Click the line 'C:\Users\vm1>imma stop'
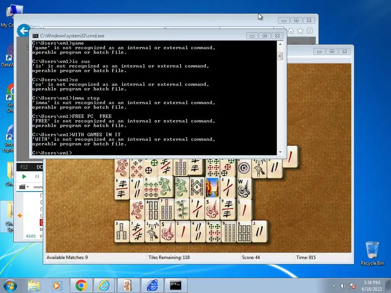The width and height of the screenshot is (391, 293). (x=66, y=98)
